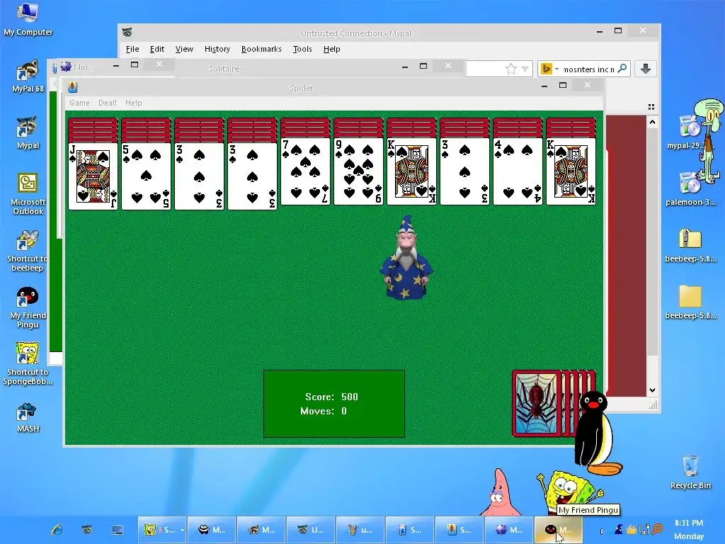
Task: Expand the URL history dropdown arrow in Mypal
Action: pos(525,69)
